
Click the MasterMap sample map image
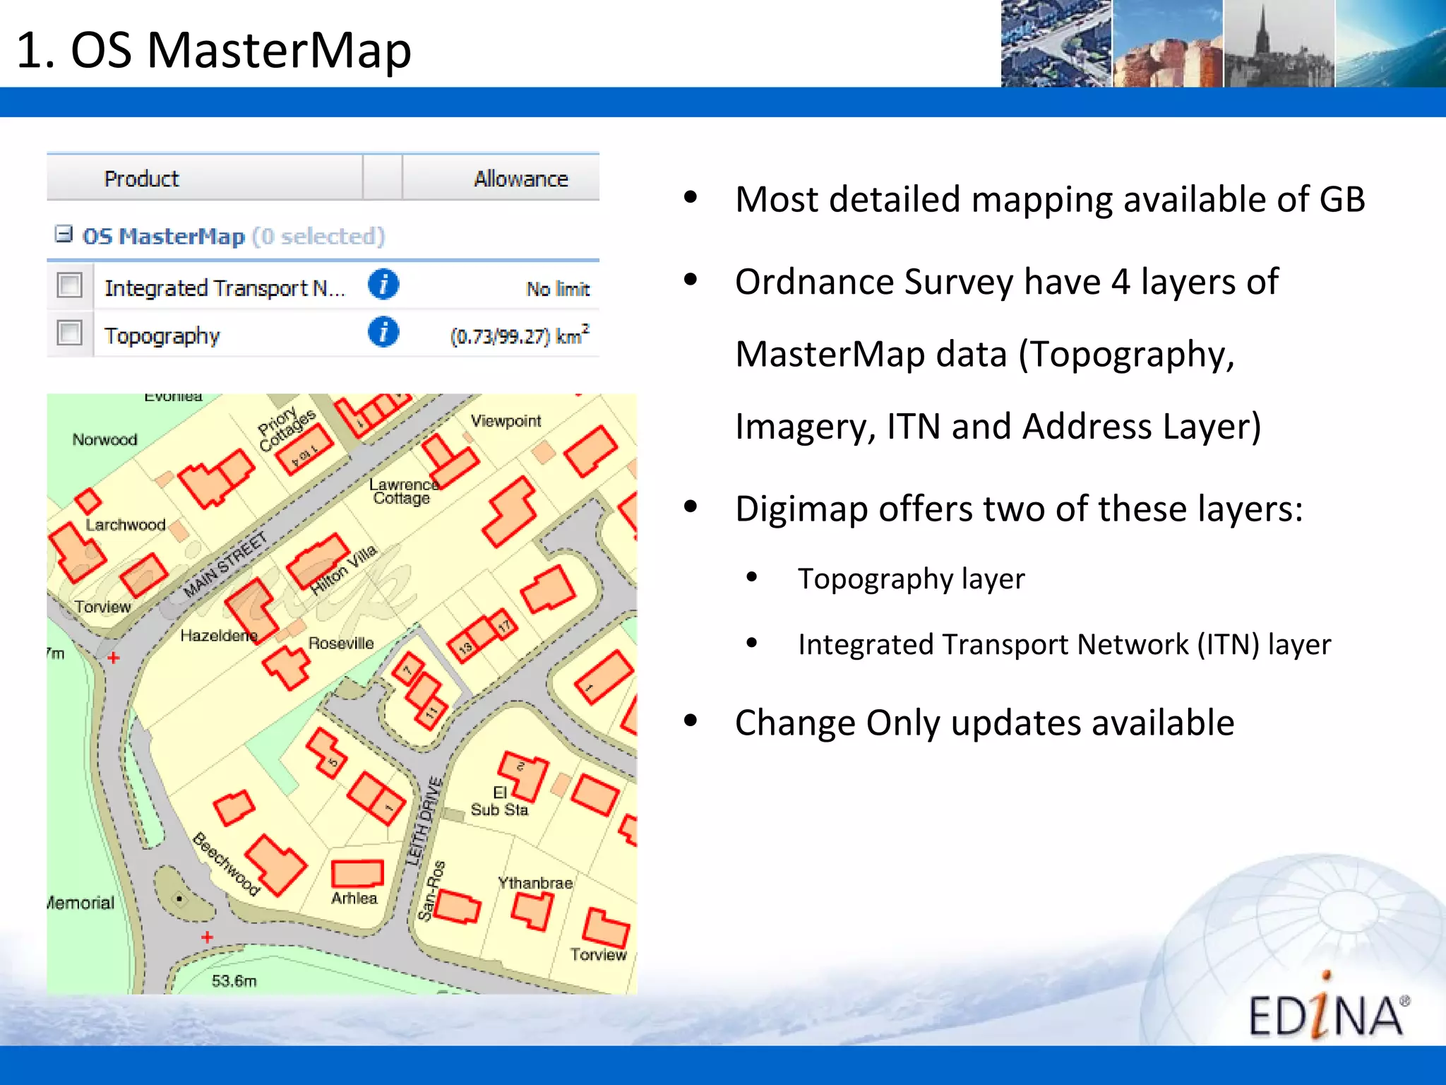click(x=342, y=694)
